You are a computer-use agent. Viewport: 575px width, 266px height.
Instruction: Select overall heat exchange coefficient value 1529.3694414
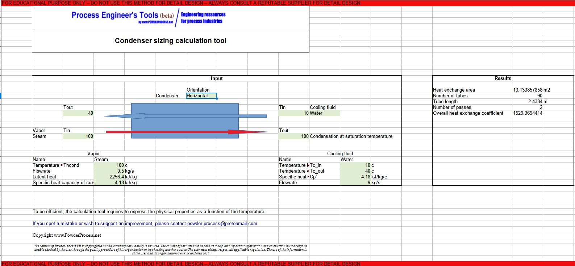tap(528, 113)
